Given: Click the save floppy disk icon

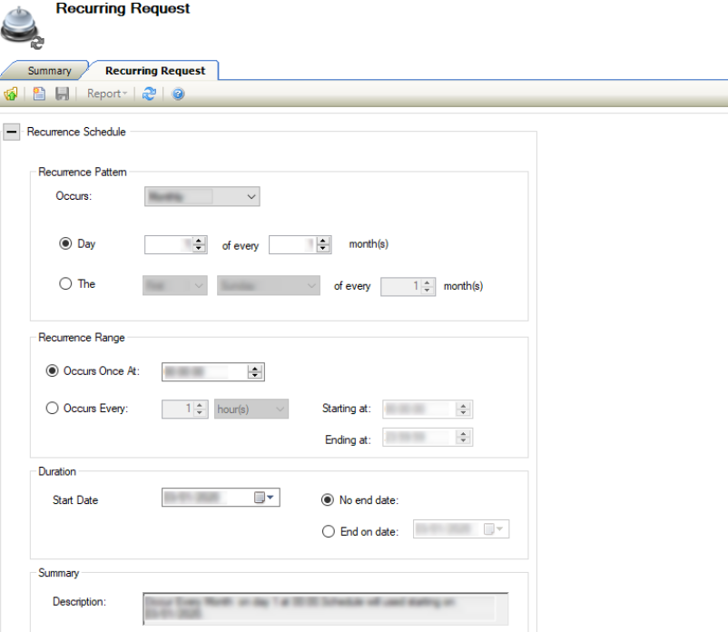Looking at the screenshot, I should click(x=62, y=94).
